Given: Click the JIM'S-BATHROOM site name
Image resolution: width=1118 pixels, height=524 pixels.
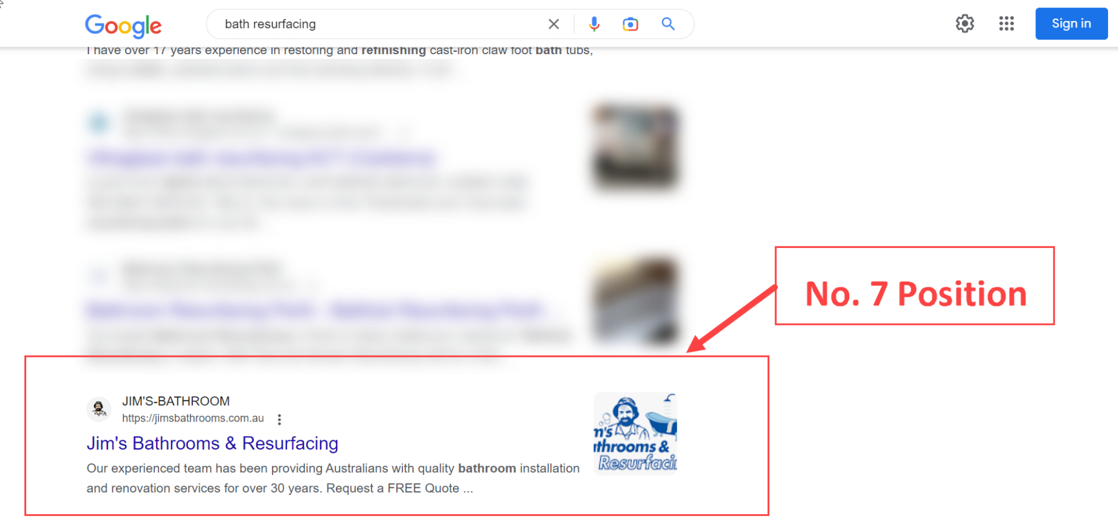Looking at the screenshot, I should (176, 401).
